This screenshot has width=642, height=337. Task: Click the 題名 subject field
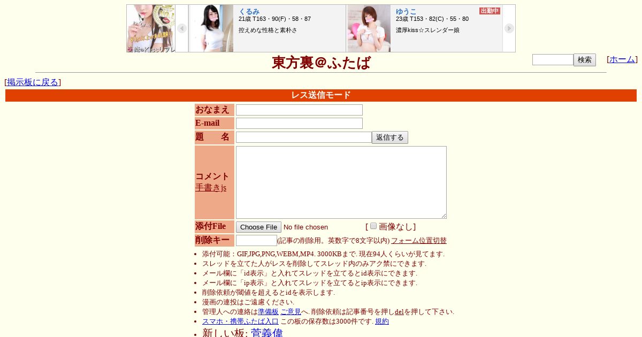click(304, 137)
